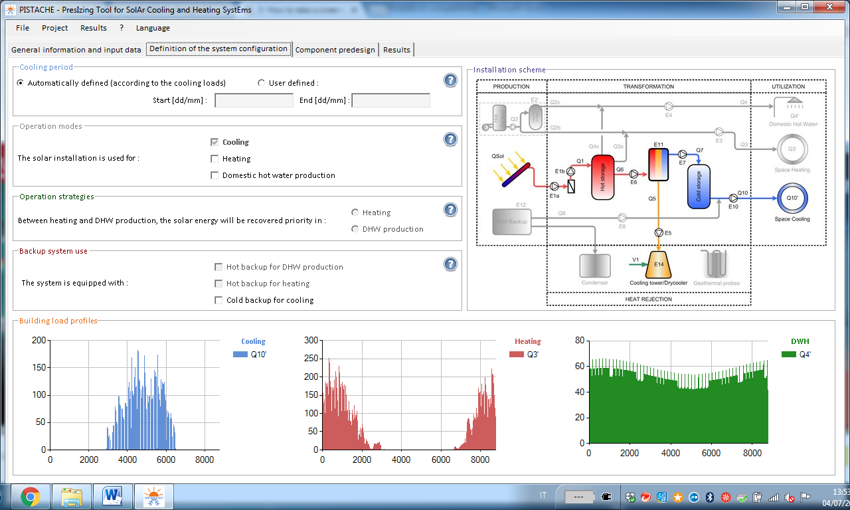
Task: Switch to Component predesign tab
Action: pos(335,50)
